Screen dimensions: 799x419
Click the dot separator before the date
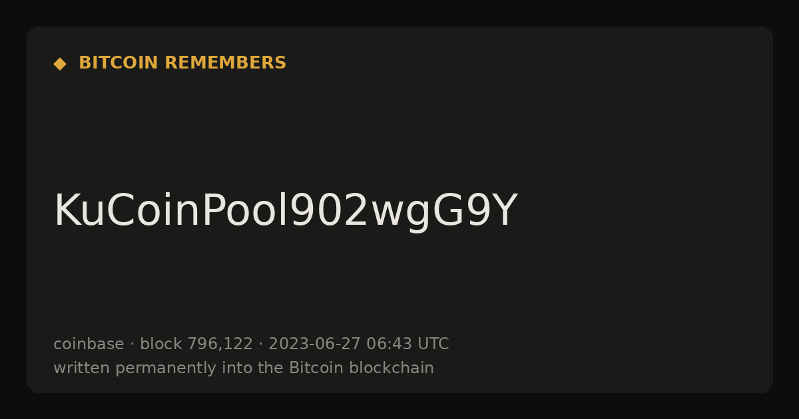pos(261,345)
